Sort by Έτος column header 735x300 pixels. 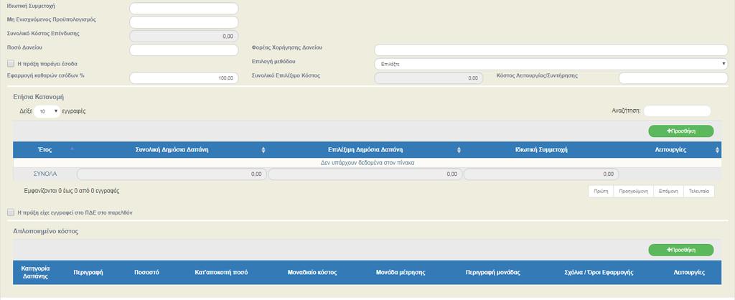point(45,150)
